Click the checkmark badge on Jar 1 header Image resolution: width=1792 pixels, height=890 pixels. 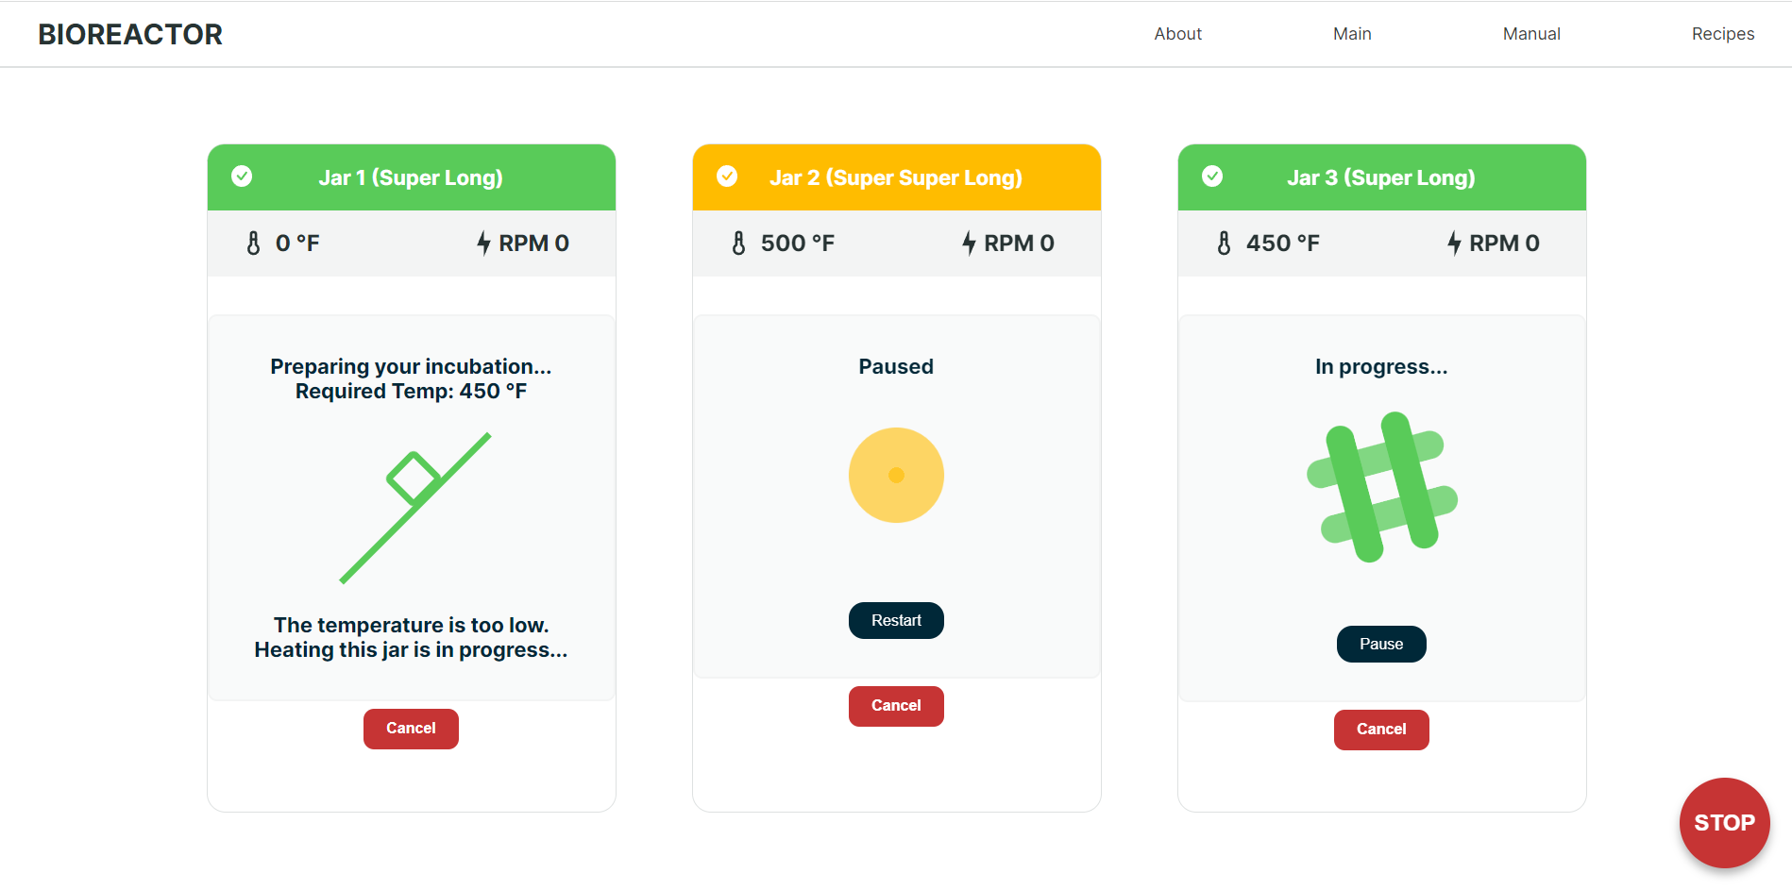tap(242, 176)
